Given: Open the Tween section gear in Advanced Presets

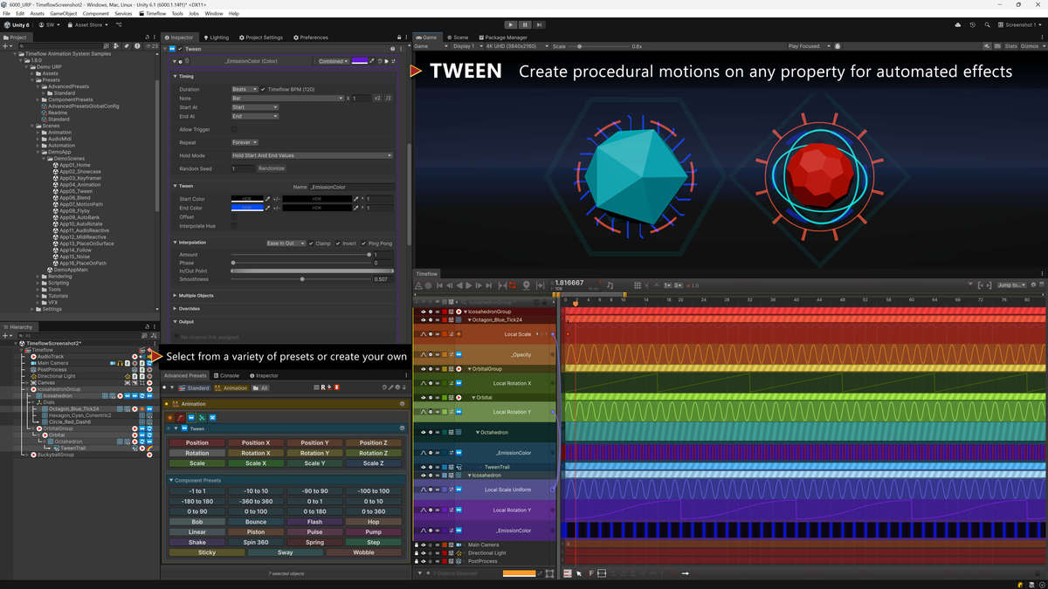Looking at the screenshot, I should (402, 428).
